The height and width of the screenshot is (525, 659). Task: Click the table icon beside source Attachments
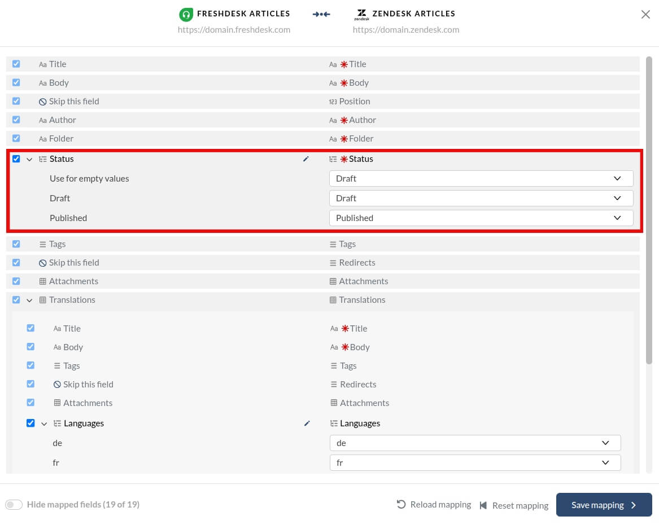tap(42, 281)
